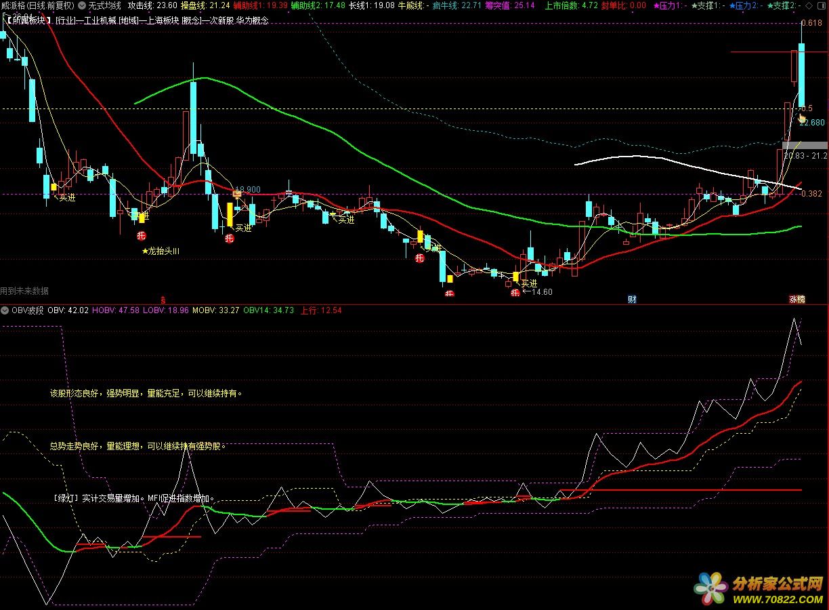Select the 筹突值: 25.14 readout
Viewport: 829px width, 610px height.
[510, 5]
